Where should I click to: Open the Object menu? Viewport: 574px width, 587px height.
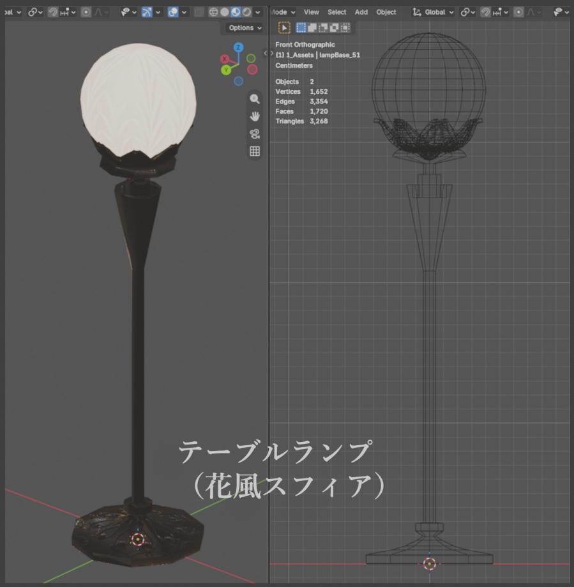386,12
